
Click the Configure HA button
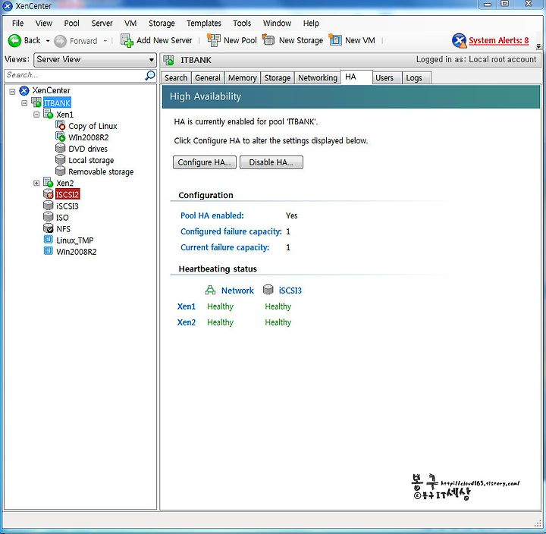pos(205,162)
